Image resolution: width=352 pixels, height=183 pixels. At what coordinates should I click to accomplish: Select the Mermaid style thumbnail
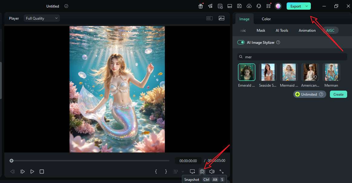289,72
